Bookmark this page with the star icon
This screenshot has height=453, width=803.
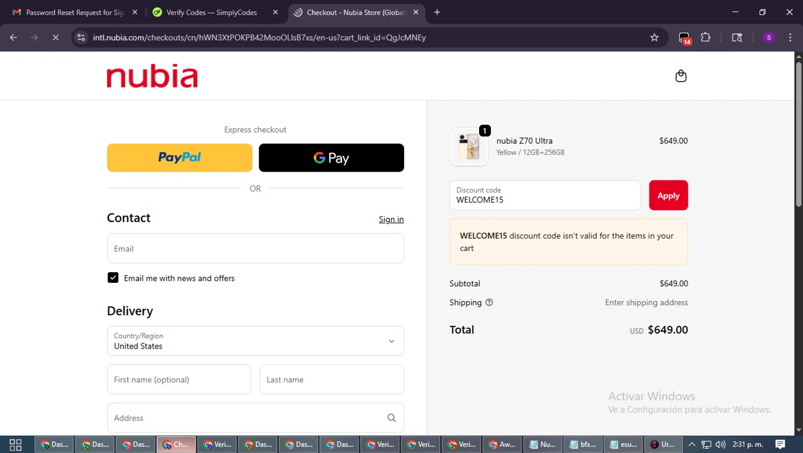[x=654, y=37]
